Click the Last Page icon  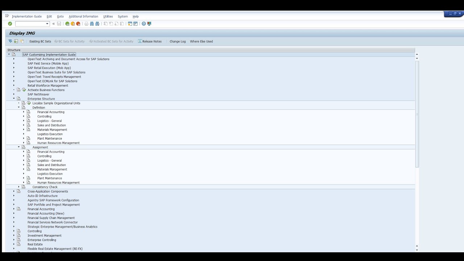point(122,24)
